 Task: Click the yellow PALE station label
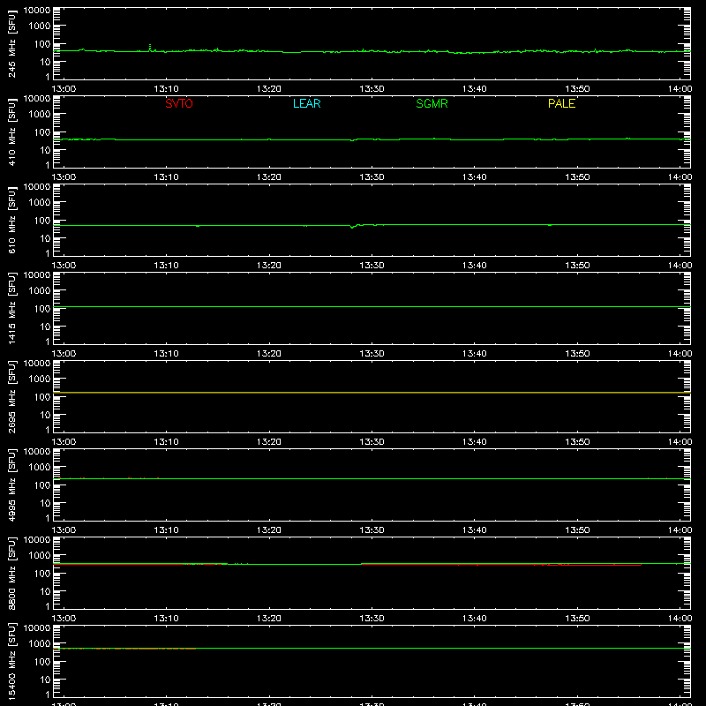pos(561,103)
